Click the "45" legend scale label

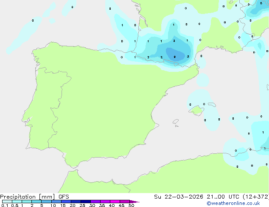coord(121,205)
